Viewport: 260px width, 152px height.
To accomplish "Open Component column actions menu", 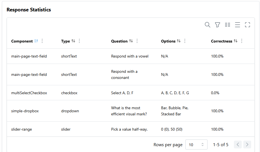I will click(42, 41).
